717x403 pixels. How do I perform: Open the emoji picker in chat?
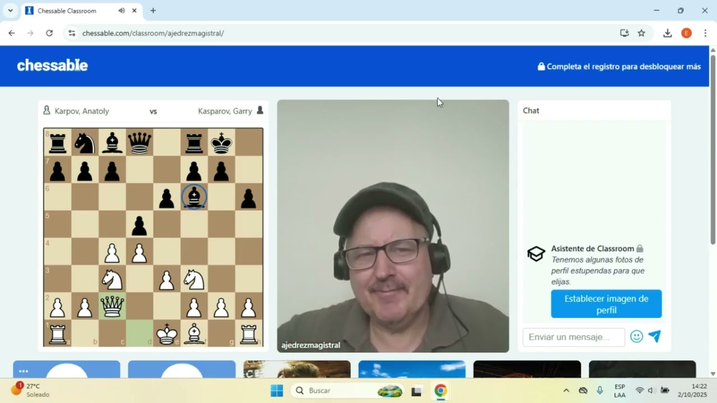click(x=636, y=336)
